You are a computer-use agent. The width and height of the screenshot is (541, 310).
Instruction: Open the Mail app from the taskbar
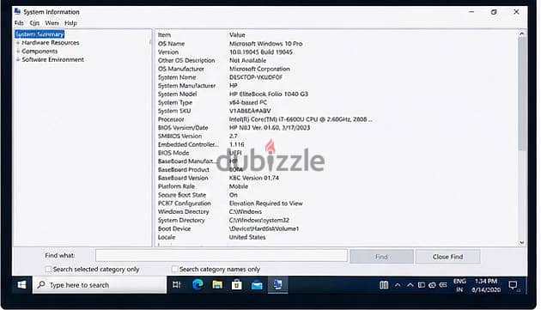coord(257,285)
